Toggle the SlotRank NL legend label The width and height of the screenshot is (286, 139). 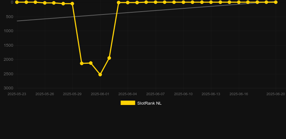[x=149, y=103]
